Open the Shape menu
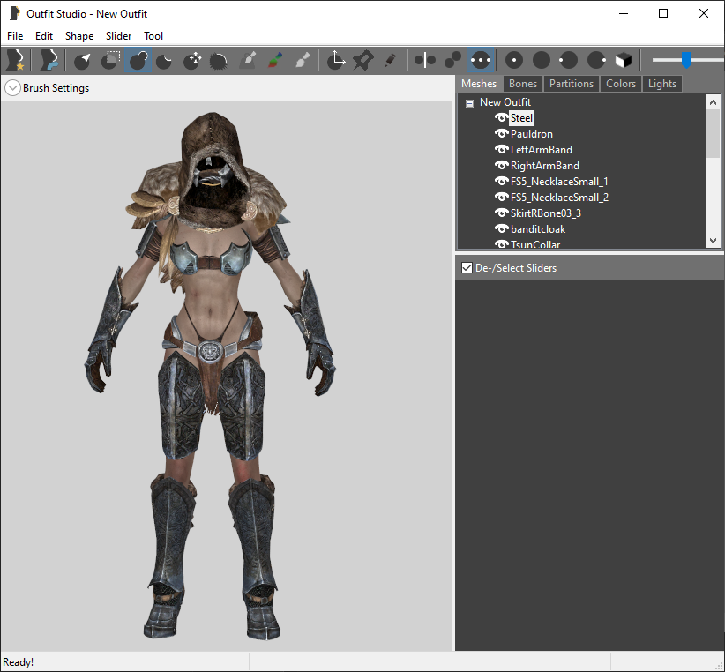 (79, 36)
